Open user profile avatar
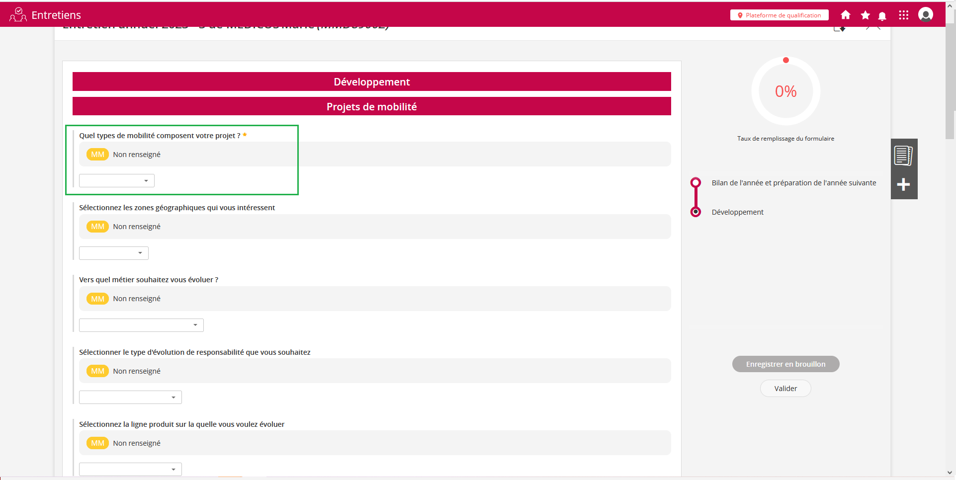956x480 pixels. 926,15
